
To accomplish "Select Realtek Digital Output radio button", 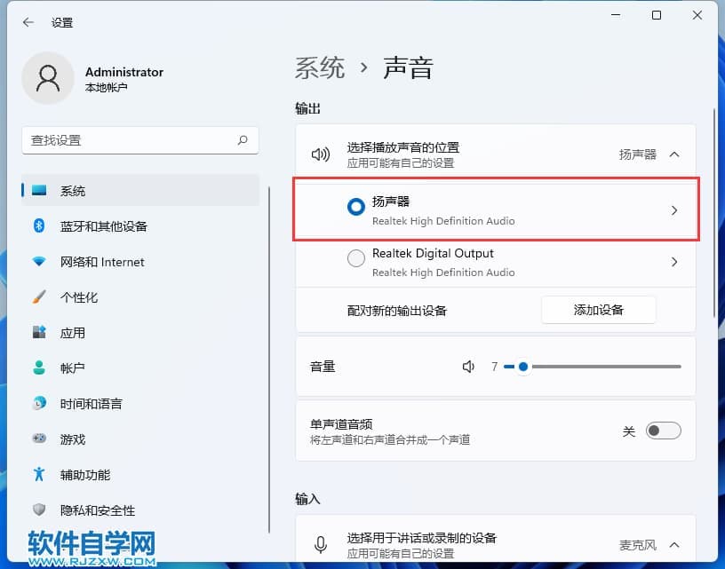I will [355, 259].
